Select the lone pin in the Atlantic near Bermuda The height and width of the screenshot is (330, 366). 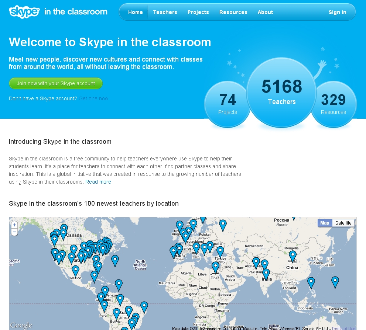tap(115, 259)
